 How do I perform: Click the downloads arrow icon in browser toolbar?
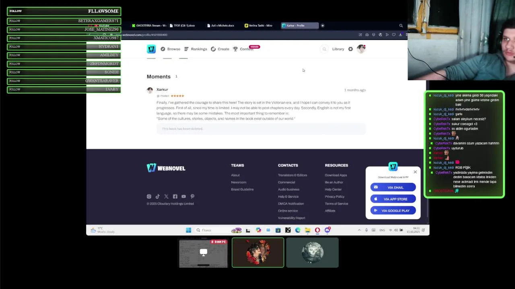[400, 35]
